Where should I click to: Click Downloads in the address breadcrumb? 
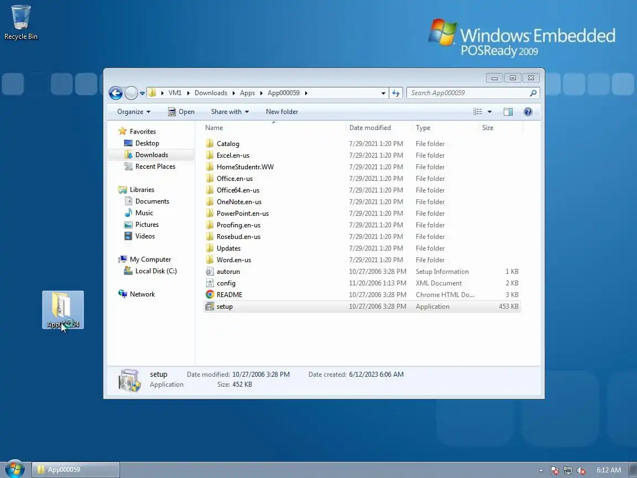(211, 93)
